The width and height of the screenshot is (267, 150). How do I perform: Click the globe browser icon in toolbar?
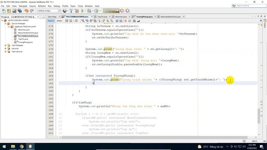(64, 11)
